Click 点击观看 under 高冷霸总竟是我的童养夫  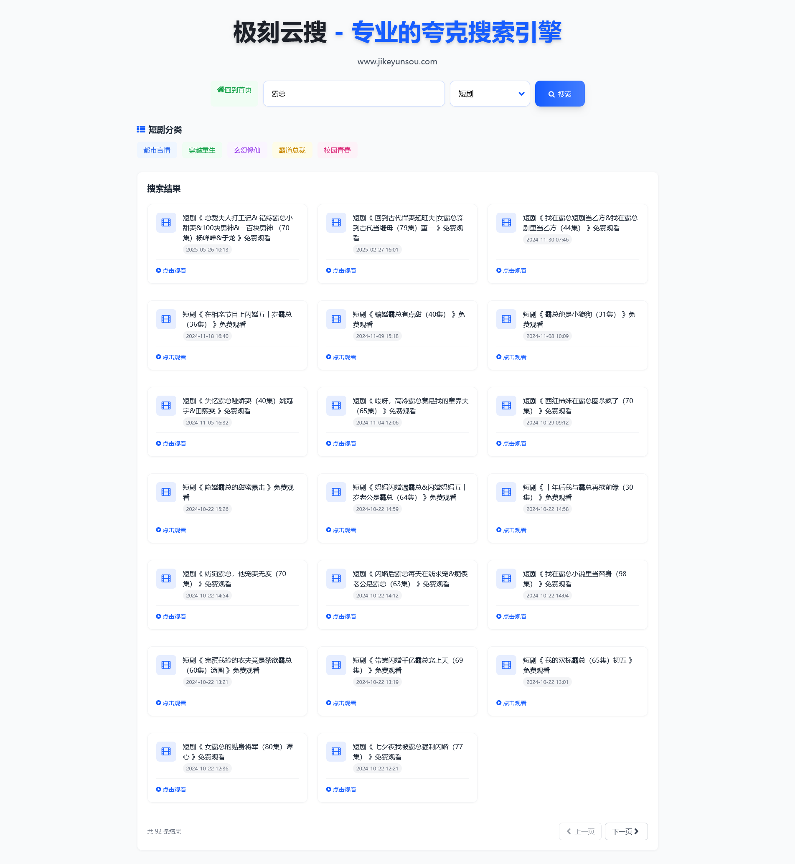(341, 444)
